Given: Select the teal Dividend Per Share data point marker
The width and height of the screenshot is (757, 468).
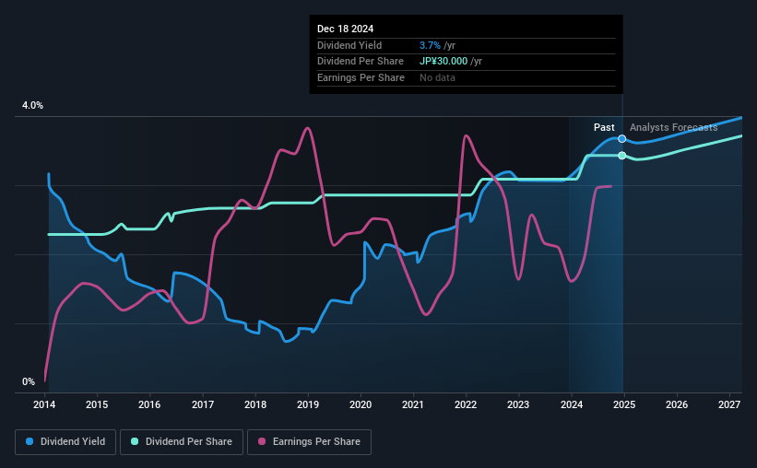Looking at the screenshot, I should pos(622,156).
